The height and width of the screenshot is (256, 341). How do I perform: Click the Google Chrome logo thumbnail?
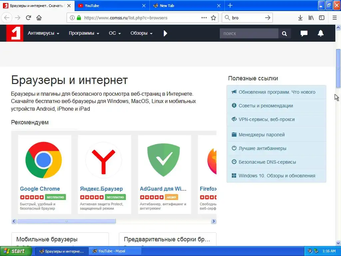pyautogui.click(x=44, y=160)
